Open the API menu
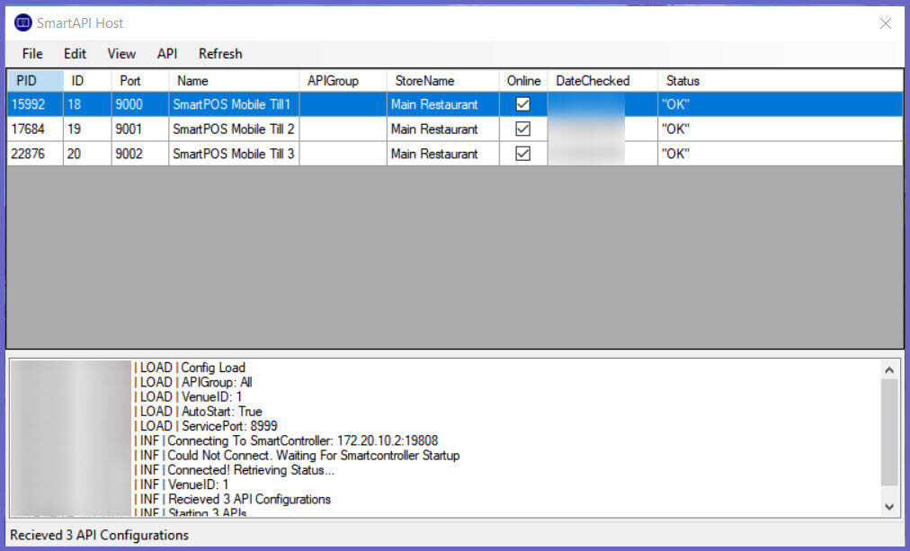The width and height of the screenshot is (910, 551). pyautogui.click(x=167, y=54)
